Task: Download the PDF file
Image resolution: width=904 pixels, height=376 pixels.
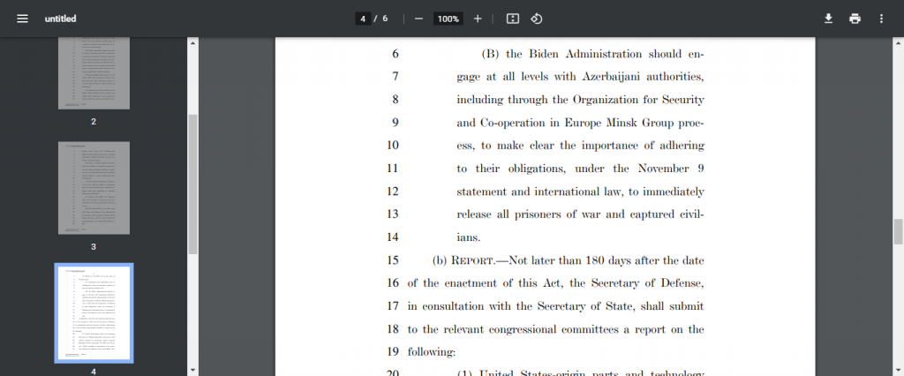Action: 828,19
